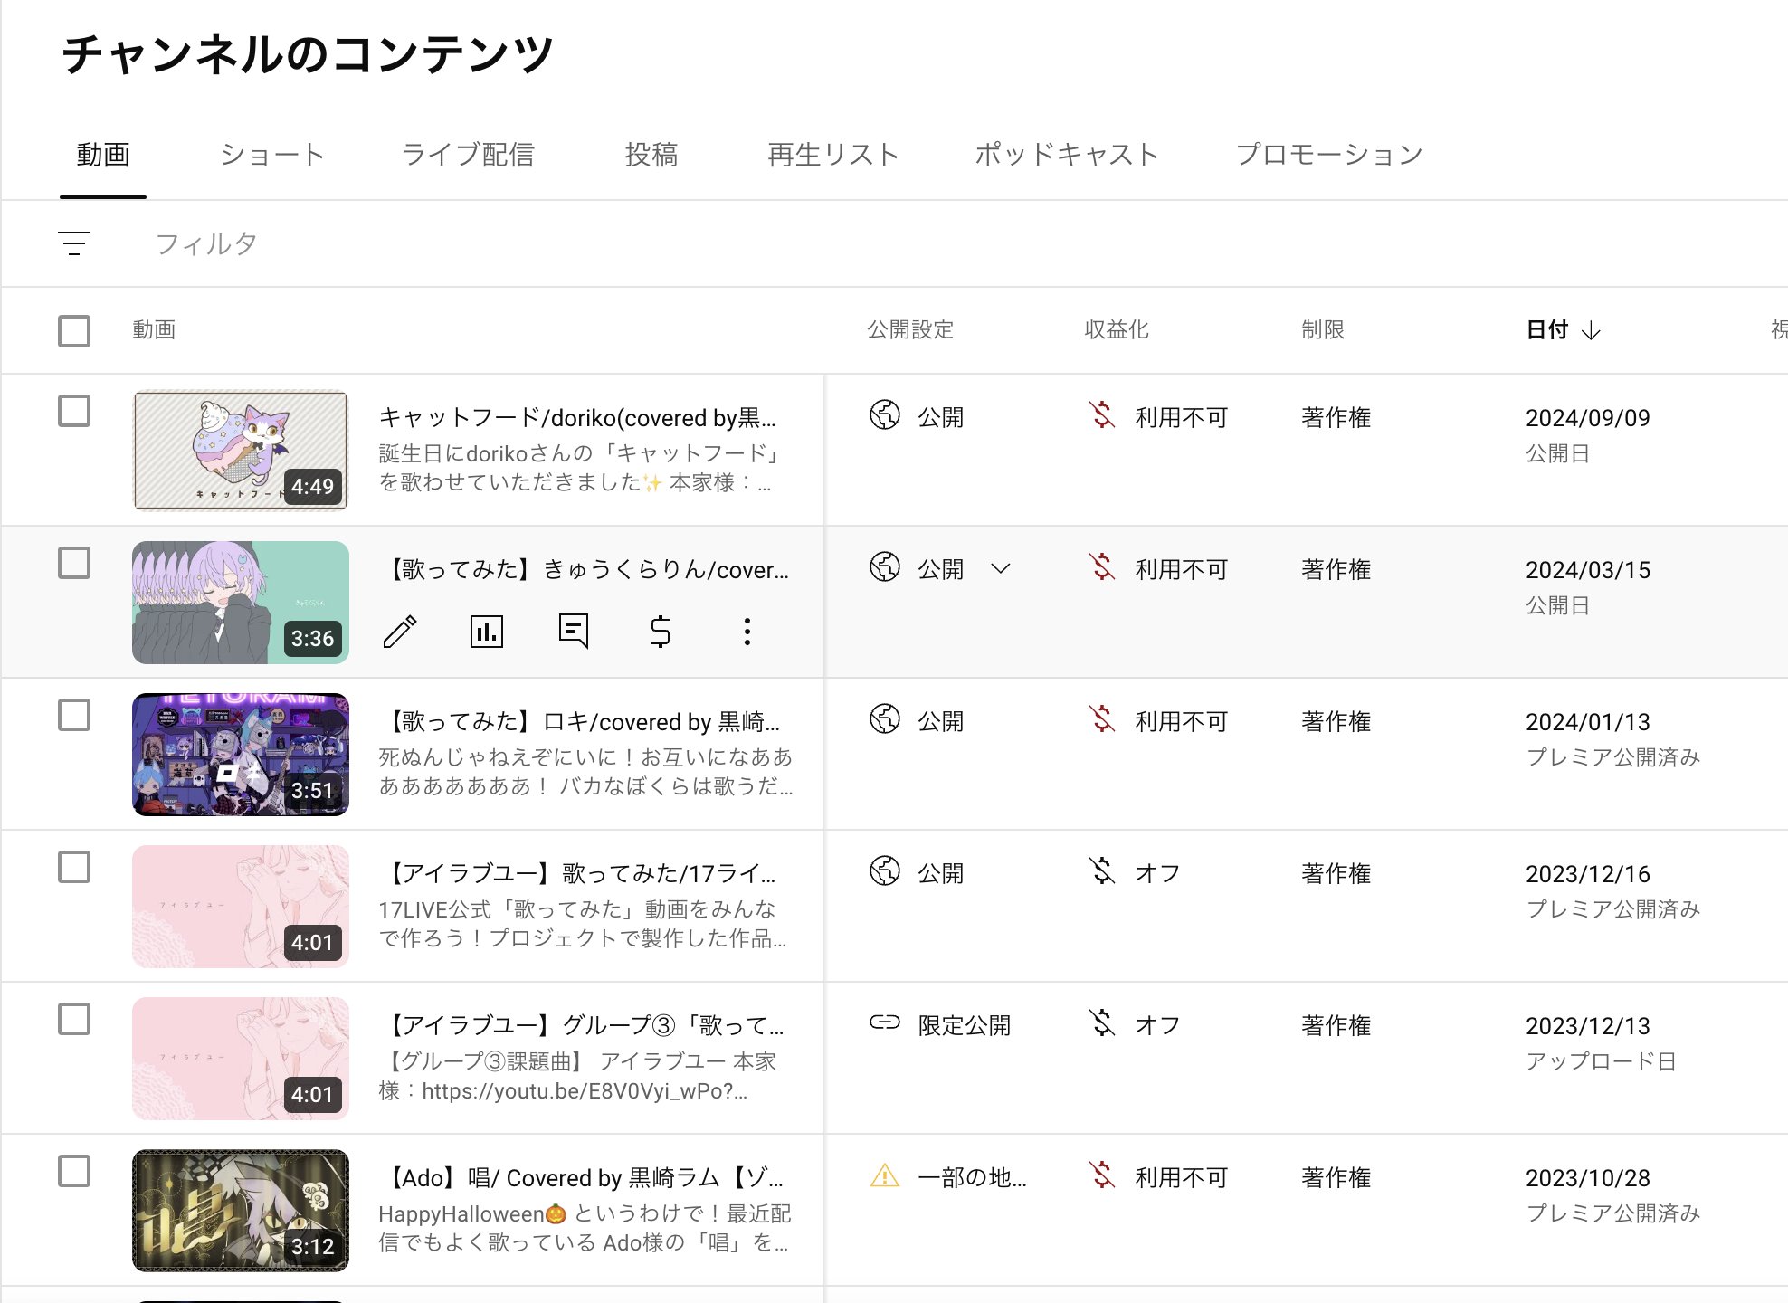This screenshot has height=1303, width=1788.
Task: Click the monetization dollar icon in row actions
Action: pos(661,632)
